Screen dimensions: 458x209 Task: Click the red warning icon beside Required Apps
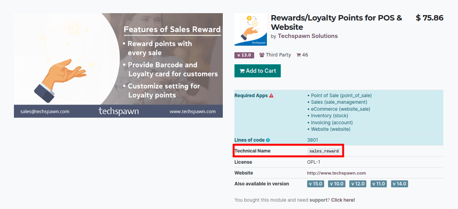(x=271, y=96)
